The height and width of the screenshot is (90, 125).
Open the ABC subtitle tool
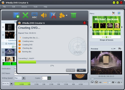coord(34,15)
